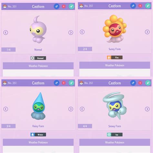Toggle shiny sparkle icon on Normal form panel
The width and height of the screenshot is (153, 153).
[x=71, y=6]
